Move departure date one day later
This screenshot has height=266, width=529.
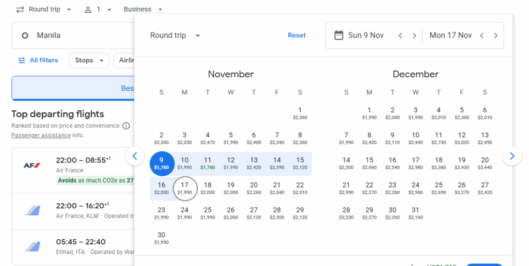coord(414,36)
